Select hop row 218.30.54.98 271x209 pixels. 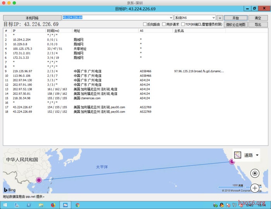pyautogui.click(x=135, y=98)
